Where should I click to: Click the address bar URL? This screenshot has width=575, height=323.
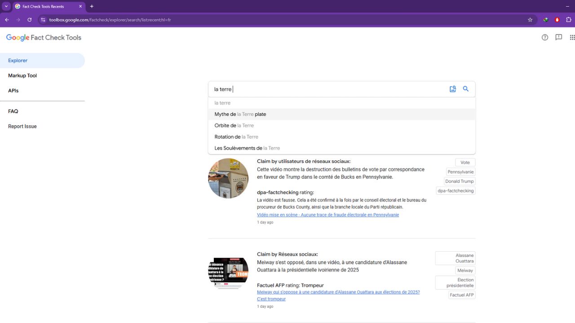(110, 20)
